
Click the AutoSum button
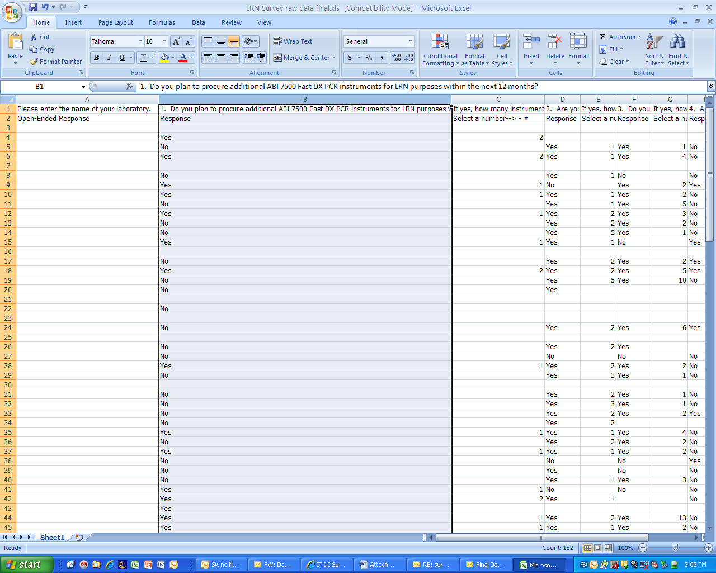pos(617,37)
